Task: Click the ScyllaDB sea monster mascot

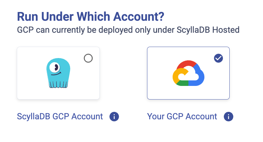Action: pyautogui.click(x=58, y=73)
